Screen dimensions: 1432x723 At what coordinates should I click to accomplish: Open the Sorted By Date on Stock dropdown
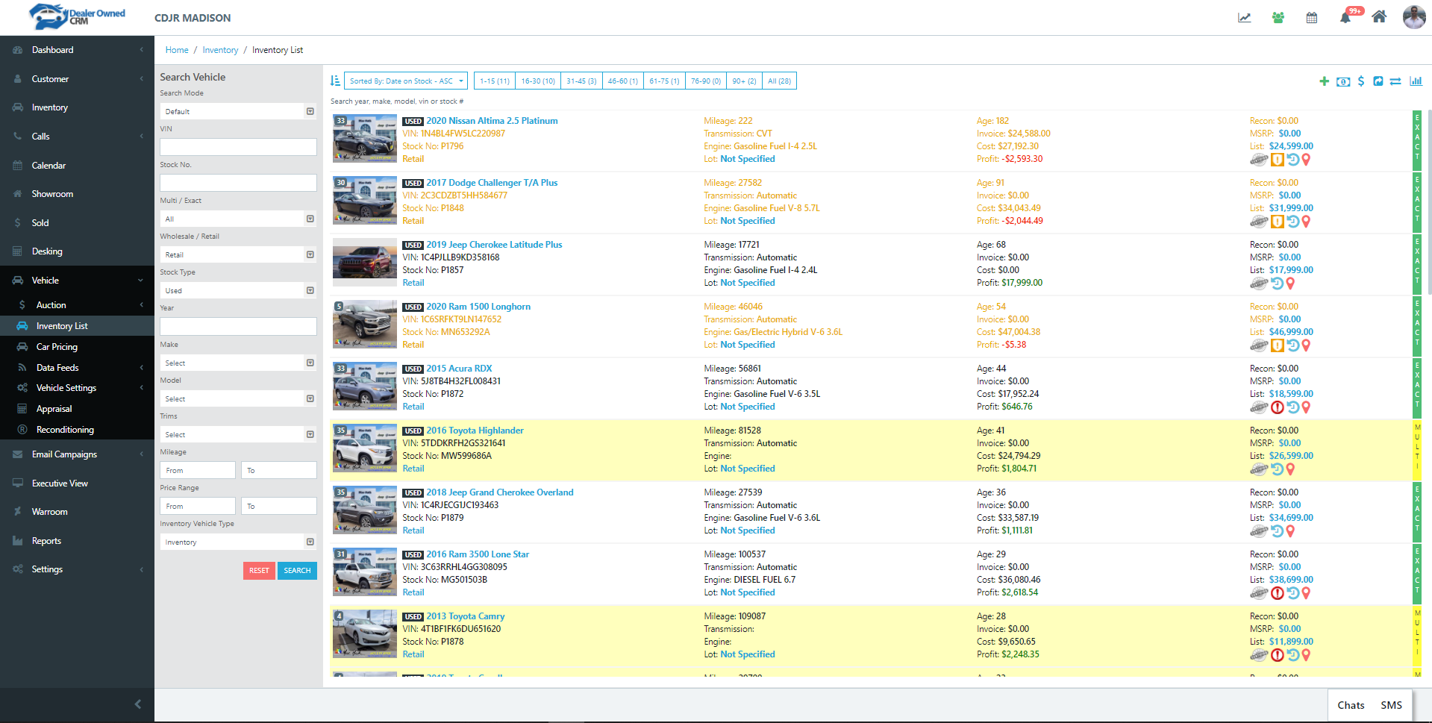(x=406, y=81)
